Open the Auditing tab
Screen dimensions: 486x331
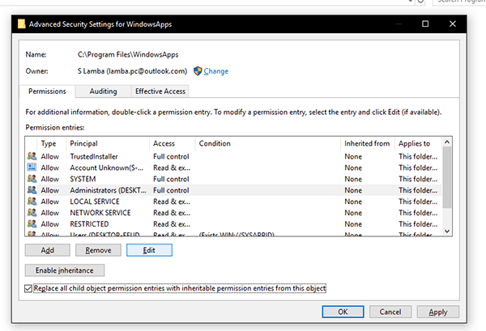(x=103, y=91)
